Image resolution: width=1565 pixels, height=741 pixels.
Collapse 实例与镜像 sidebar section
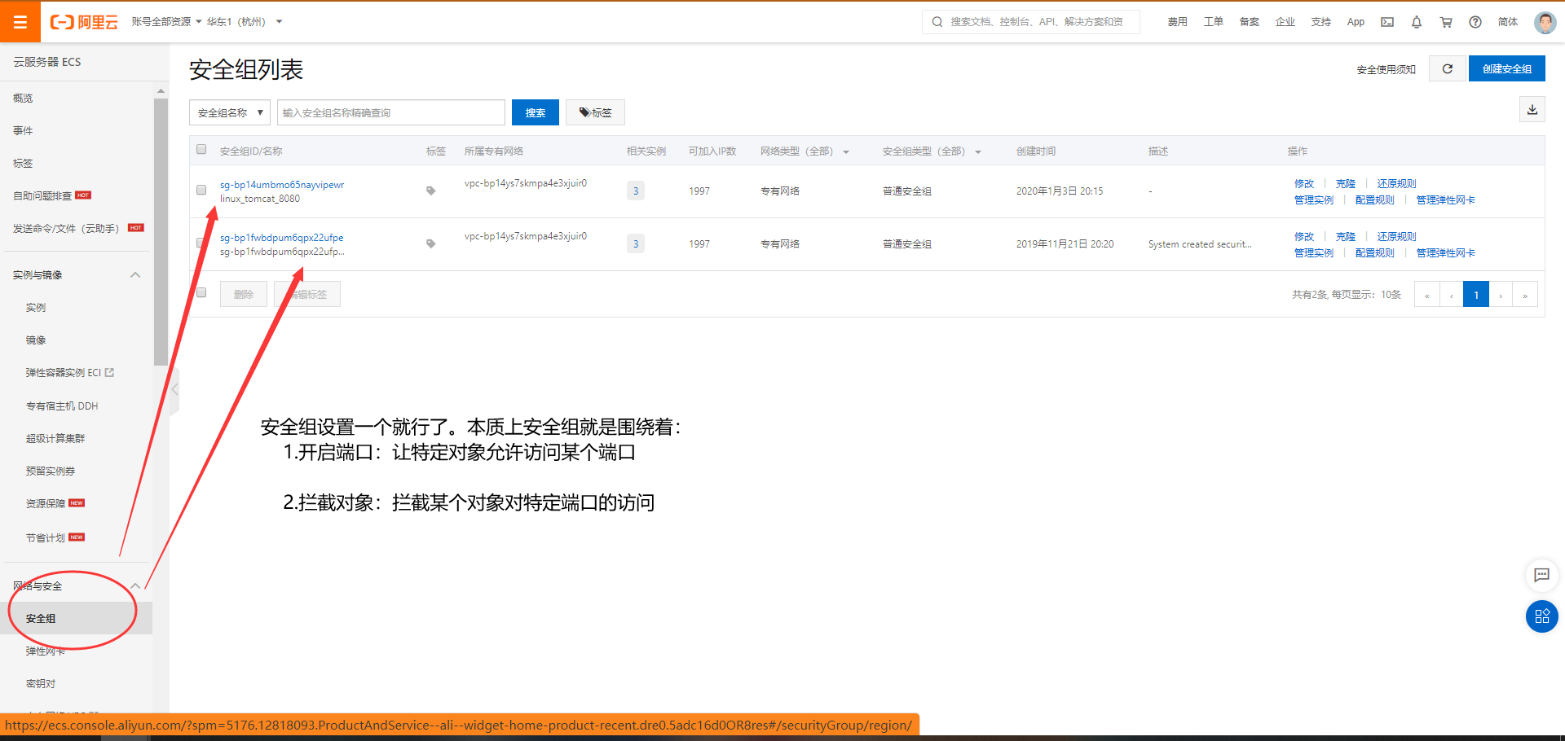tap(135, 275)
